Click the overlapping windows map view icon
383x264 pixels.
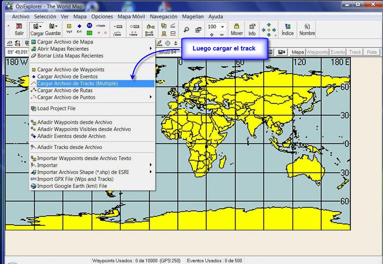pyautogui.click(x=198, y=30)
